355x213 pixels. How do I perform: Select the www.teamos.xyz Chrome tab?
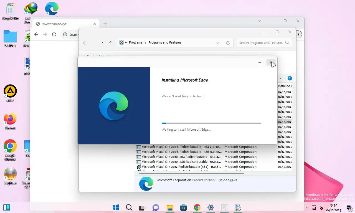pyautogui.click(x=65, y=24)
